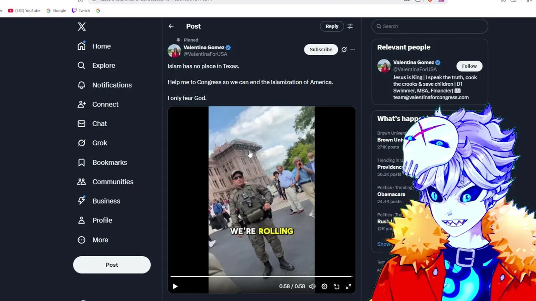Viewport: 536px width, 301px height.
Task: Open video settings gear
Action: (324, 286)
